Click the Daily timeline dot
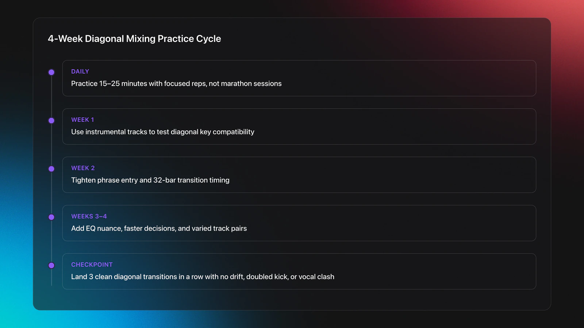Image resolution: width=584 pixels, height=328 pixels. (x=51, y=72)
